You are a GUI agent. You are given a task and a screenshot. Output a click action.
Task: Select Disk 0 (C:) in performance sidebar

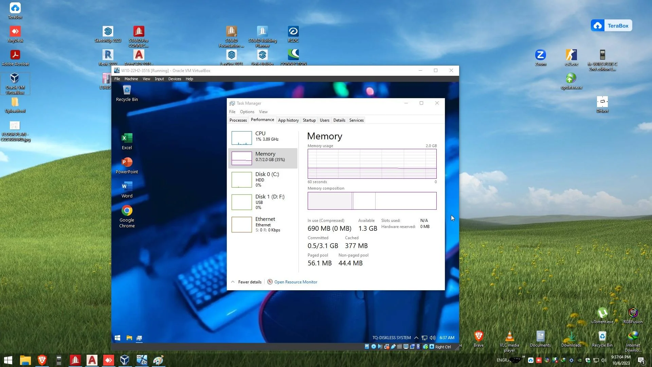(263, 180)
